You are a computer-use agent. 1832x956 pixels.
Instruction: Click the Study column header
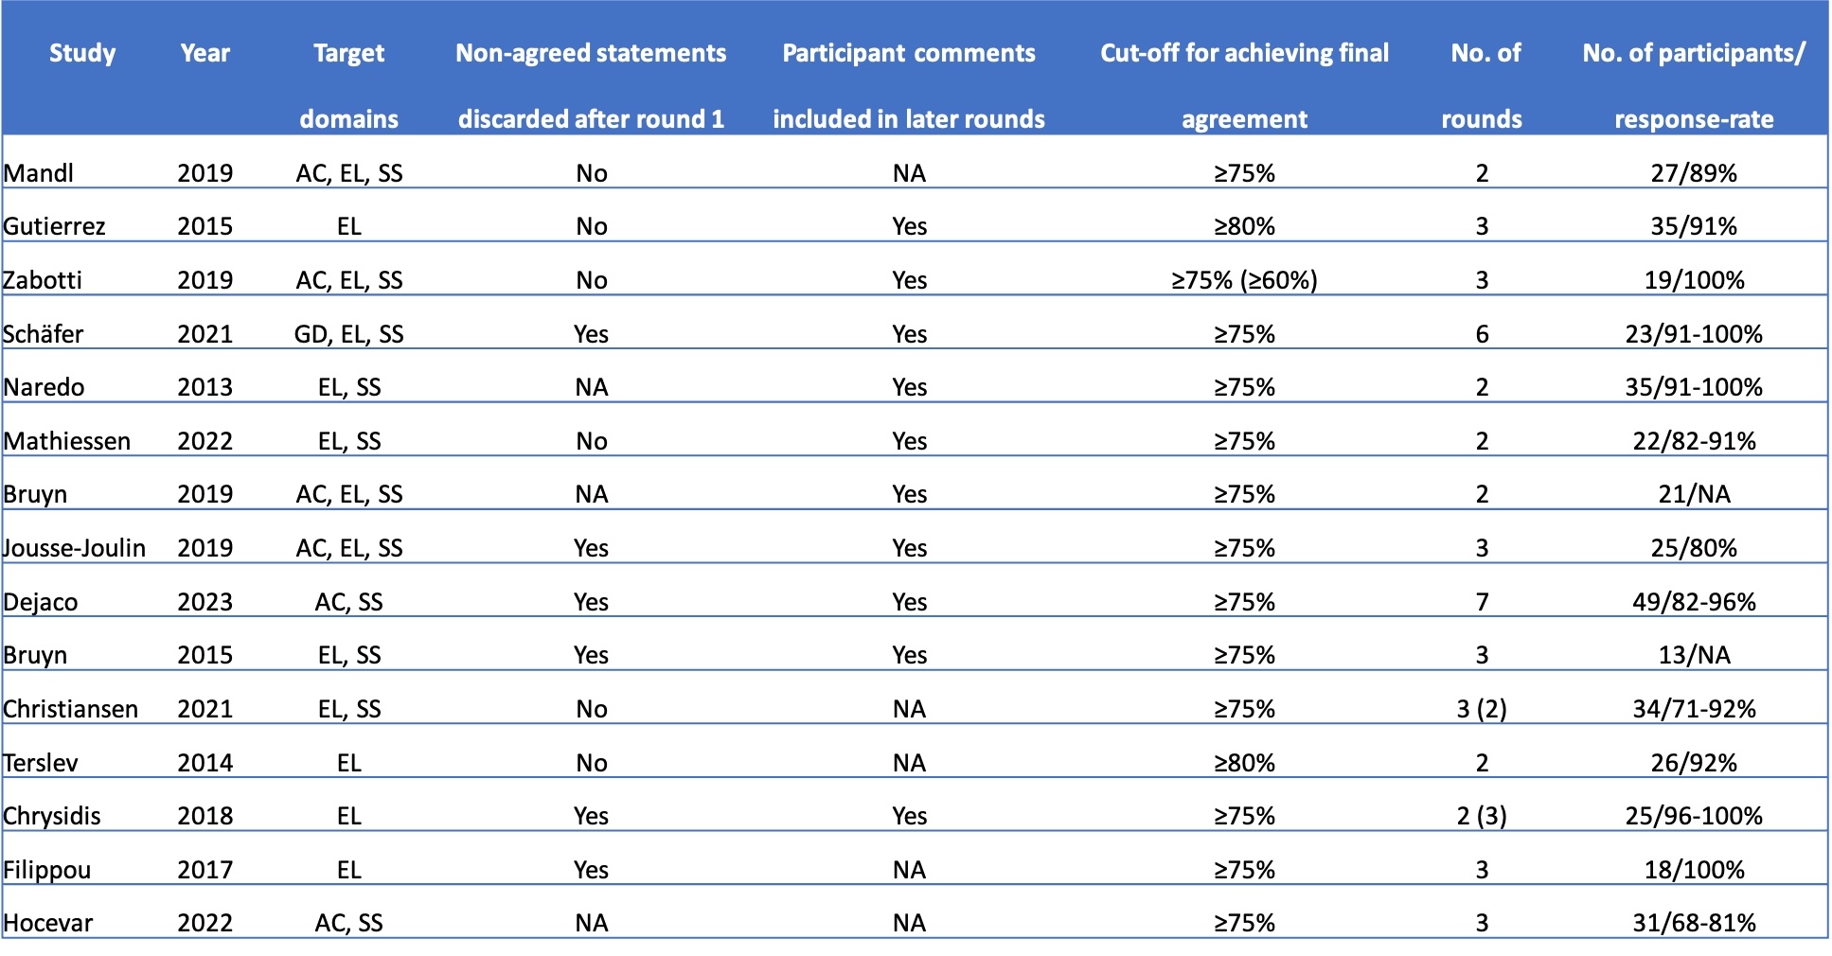pyautogui.click(x=82, y=53)
